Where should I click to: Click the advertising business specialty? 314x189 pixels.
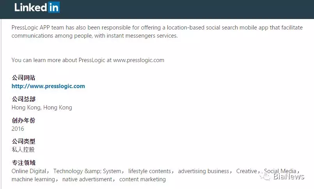[x=204, y=171]
